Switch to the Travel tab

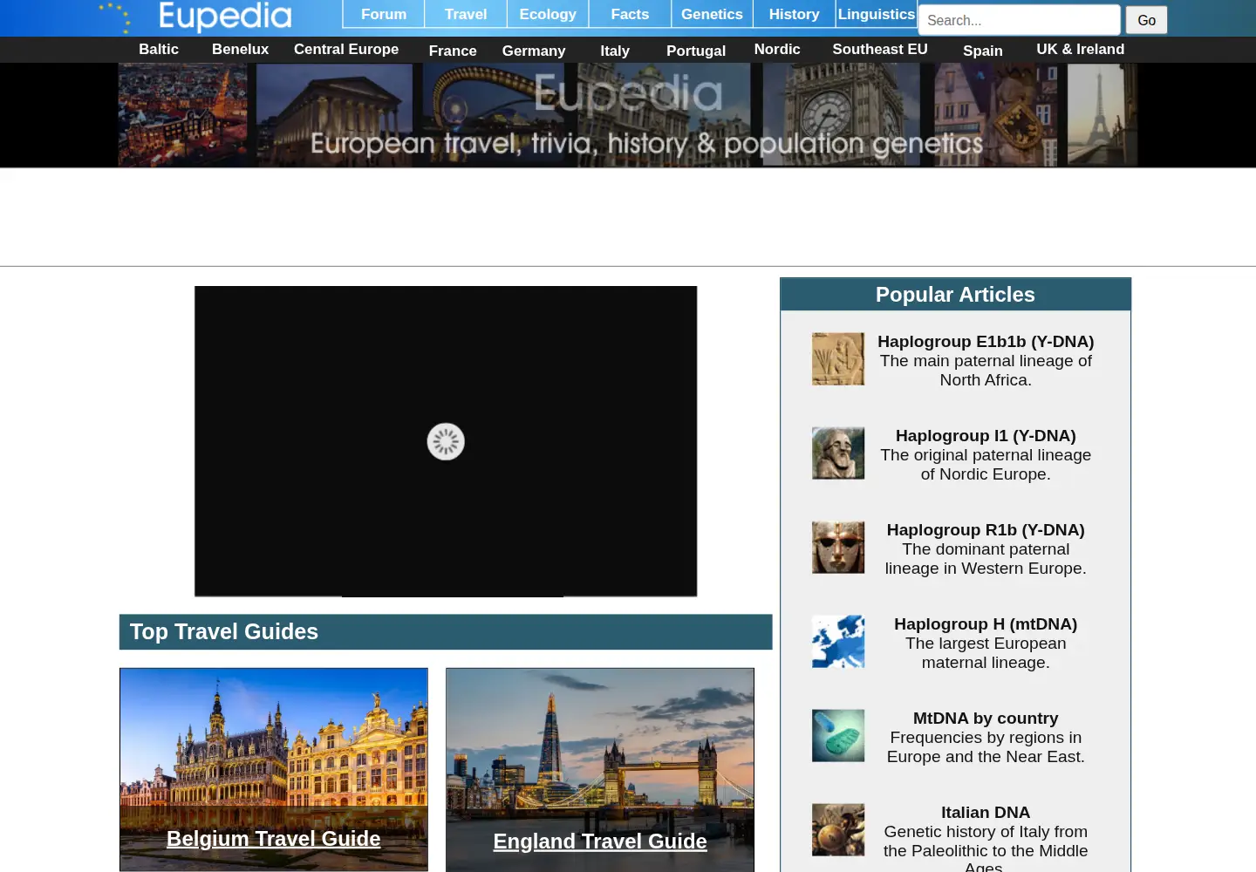(466, 14)
